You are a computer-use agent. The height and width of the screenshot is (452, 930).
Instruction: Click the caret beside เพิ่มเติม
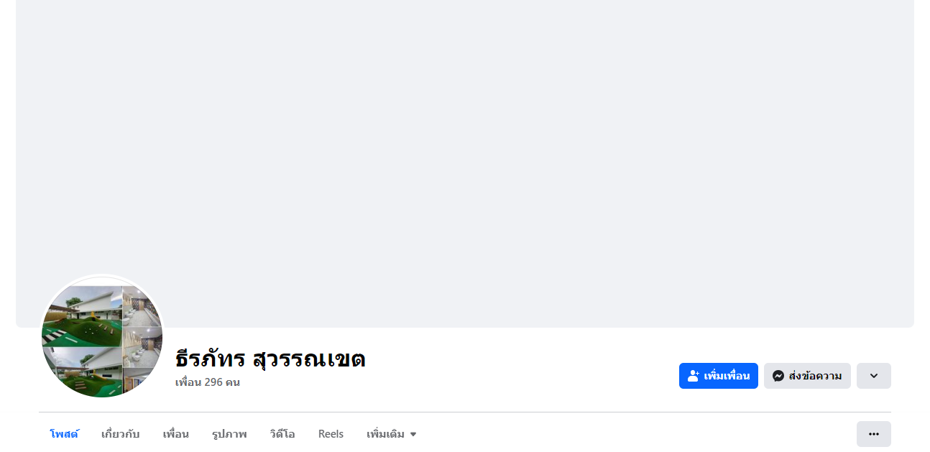pyautogui.click(x=413, y=434)
